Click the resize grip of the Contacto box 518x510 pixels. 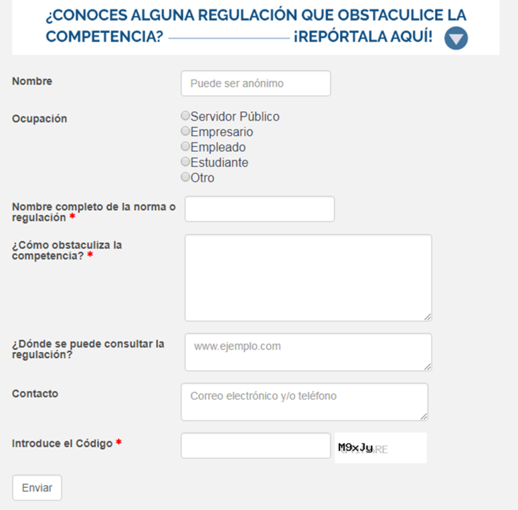pyautogui.click(x=424, y=417)
